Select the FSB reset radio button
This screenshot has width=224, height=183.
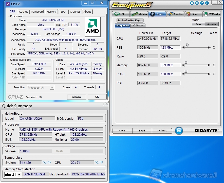[214, 47]
